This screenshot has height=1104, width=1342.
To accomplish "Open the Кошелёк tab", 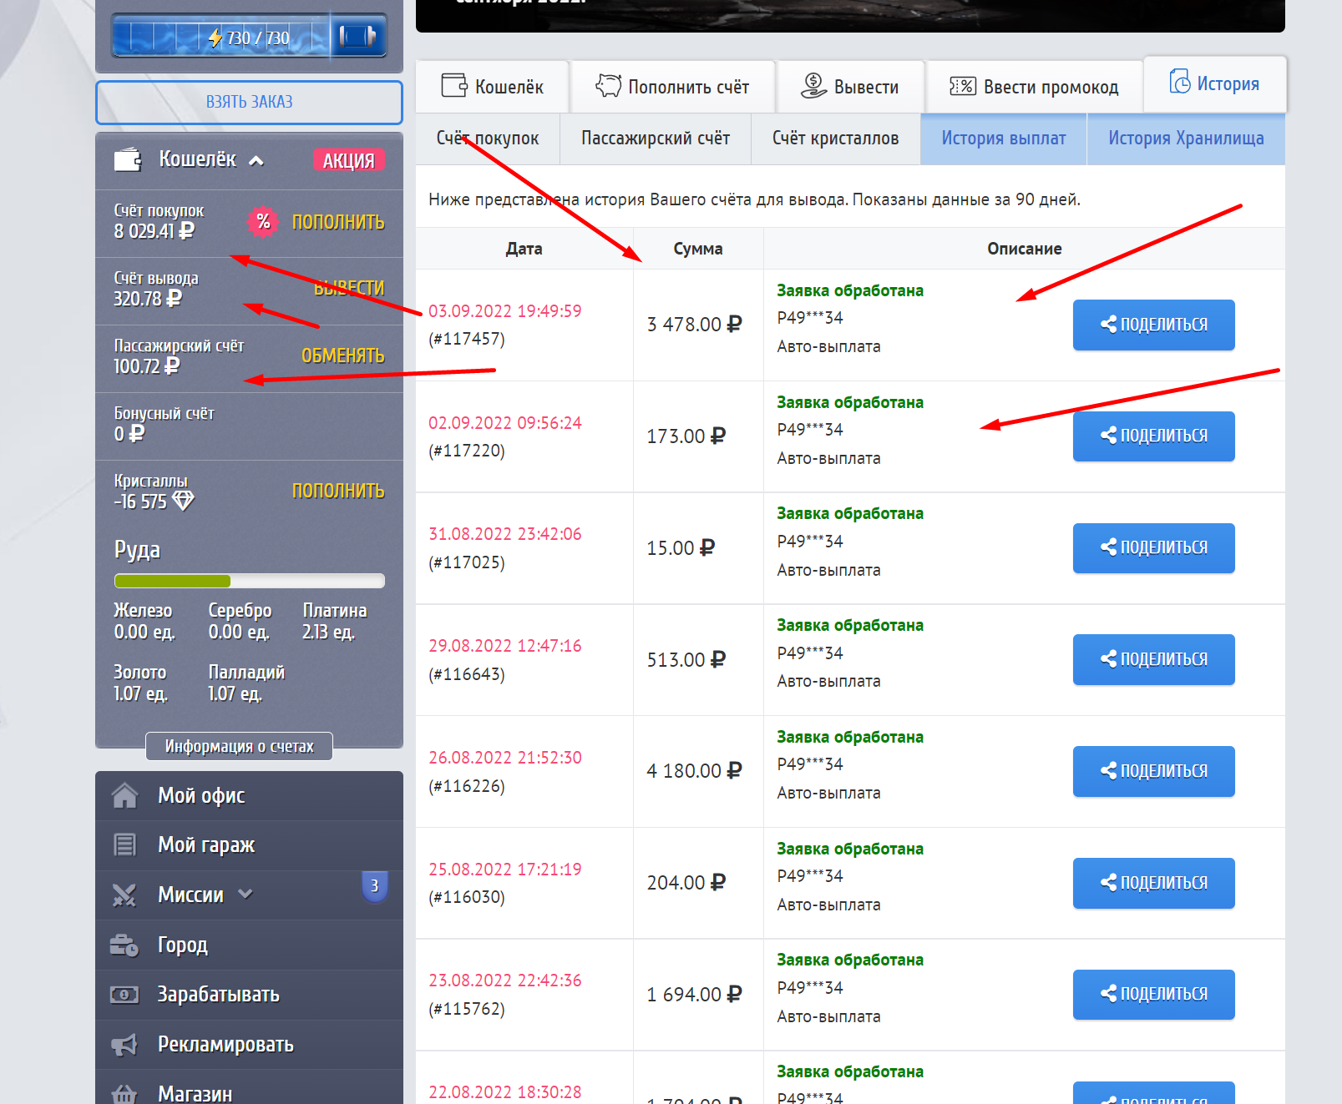I will [x=493, y=86].
